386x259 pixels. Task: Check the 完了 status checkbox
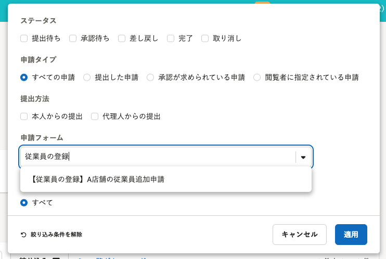(170, 38)
